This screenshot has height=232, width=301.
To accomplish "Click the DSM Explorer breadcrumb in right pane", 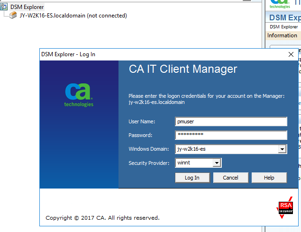I will click(284, 27).
